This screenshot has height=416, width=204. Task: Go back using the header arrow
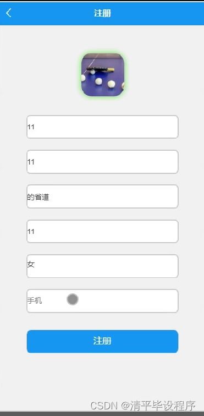click(x=8, y=13)
